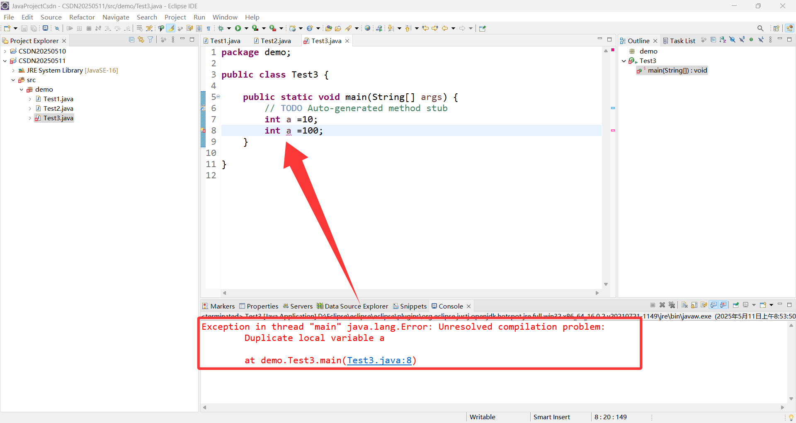The height and width of the screenshot is (423, 796).
Task: Open the Navigate menu
Action: tap(116, 17)
